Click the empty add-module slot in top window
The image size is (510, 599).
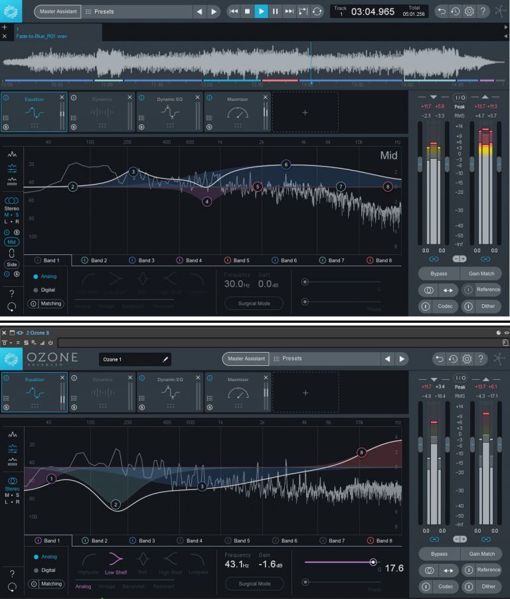click(305, 113)
